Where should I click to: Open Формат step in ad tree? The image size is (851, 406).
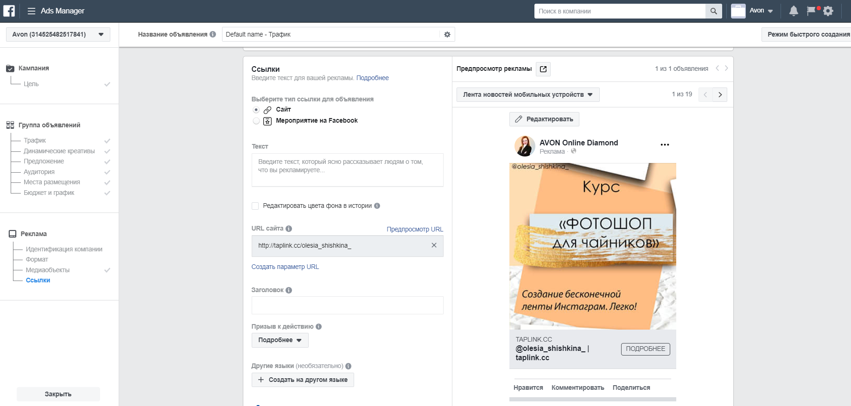tap(37, 260)
